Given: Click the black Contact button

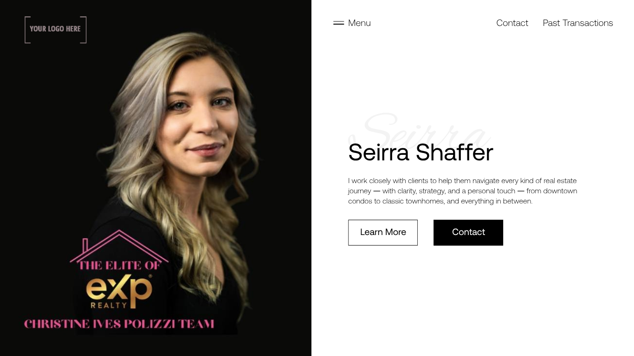Looking at the screenshot, I should (468, 233).
